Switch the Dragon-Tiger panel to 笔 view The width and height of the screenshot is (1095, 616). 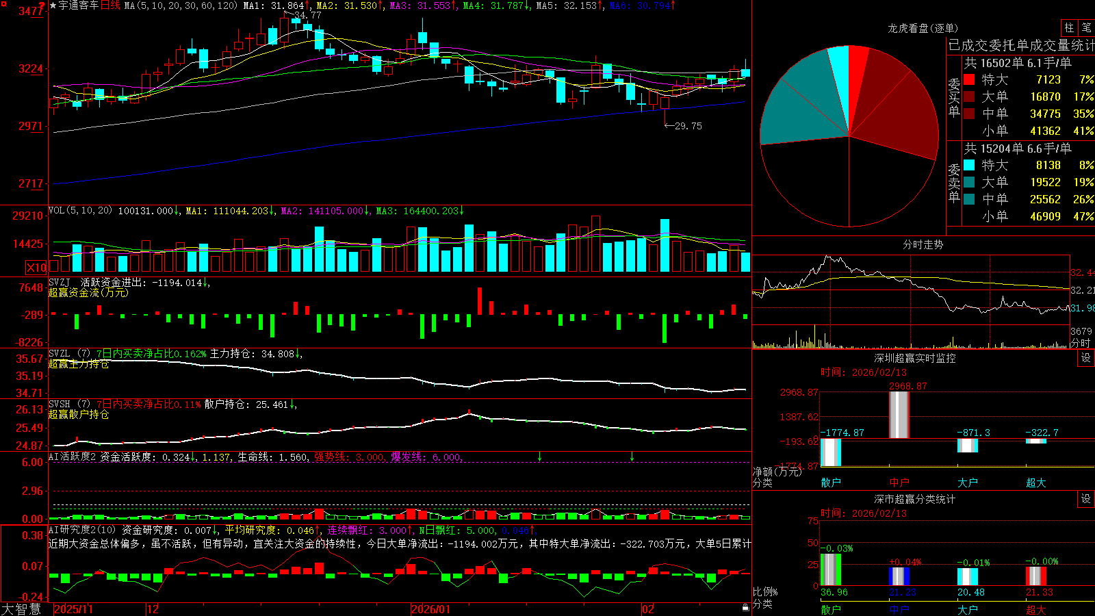pos(1086,27)
